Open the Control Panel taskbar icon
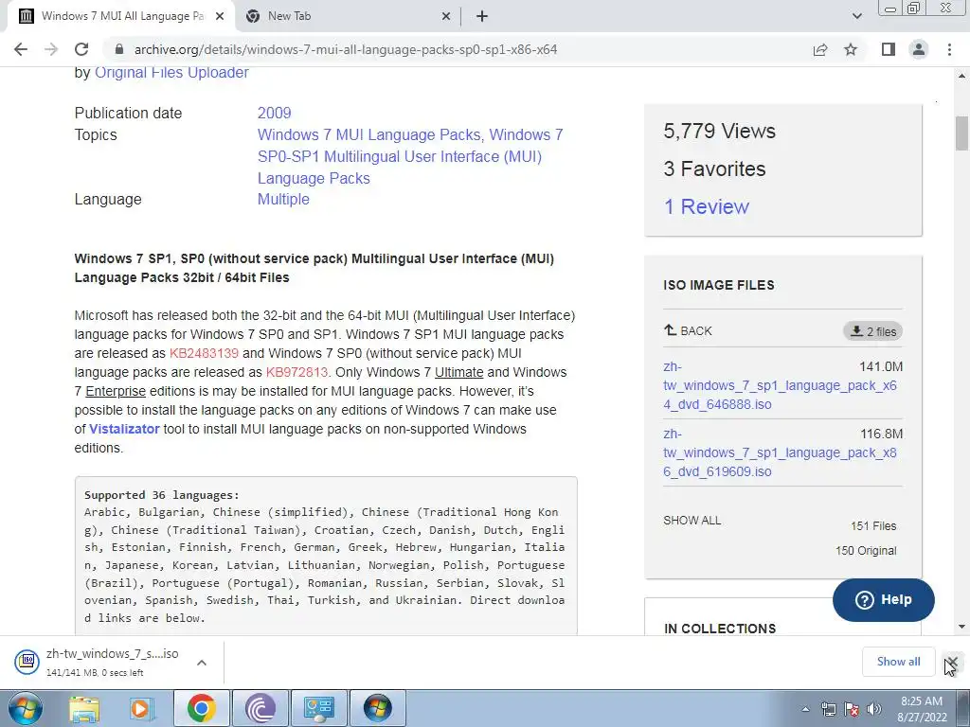The width and height of the screenshot is (970, 727). tap(319, 708)
